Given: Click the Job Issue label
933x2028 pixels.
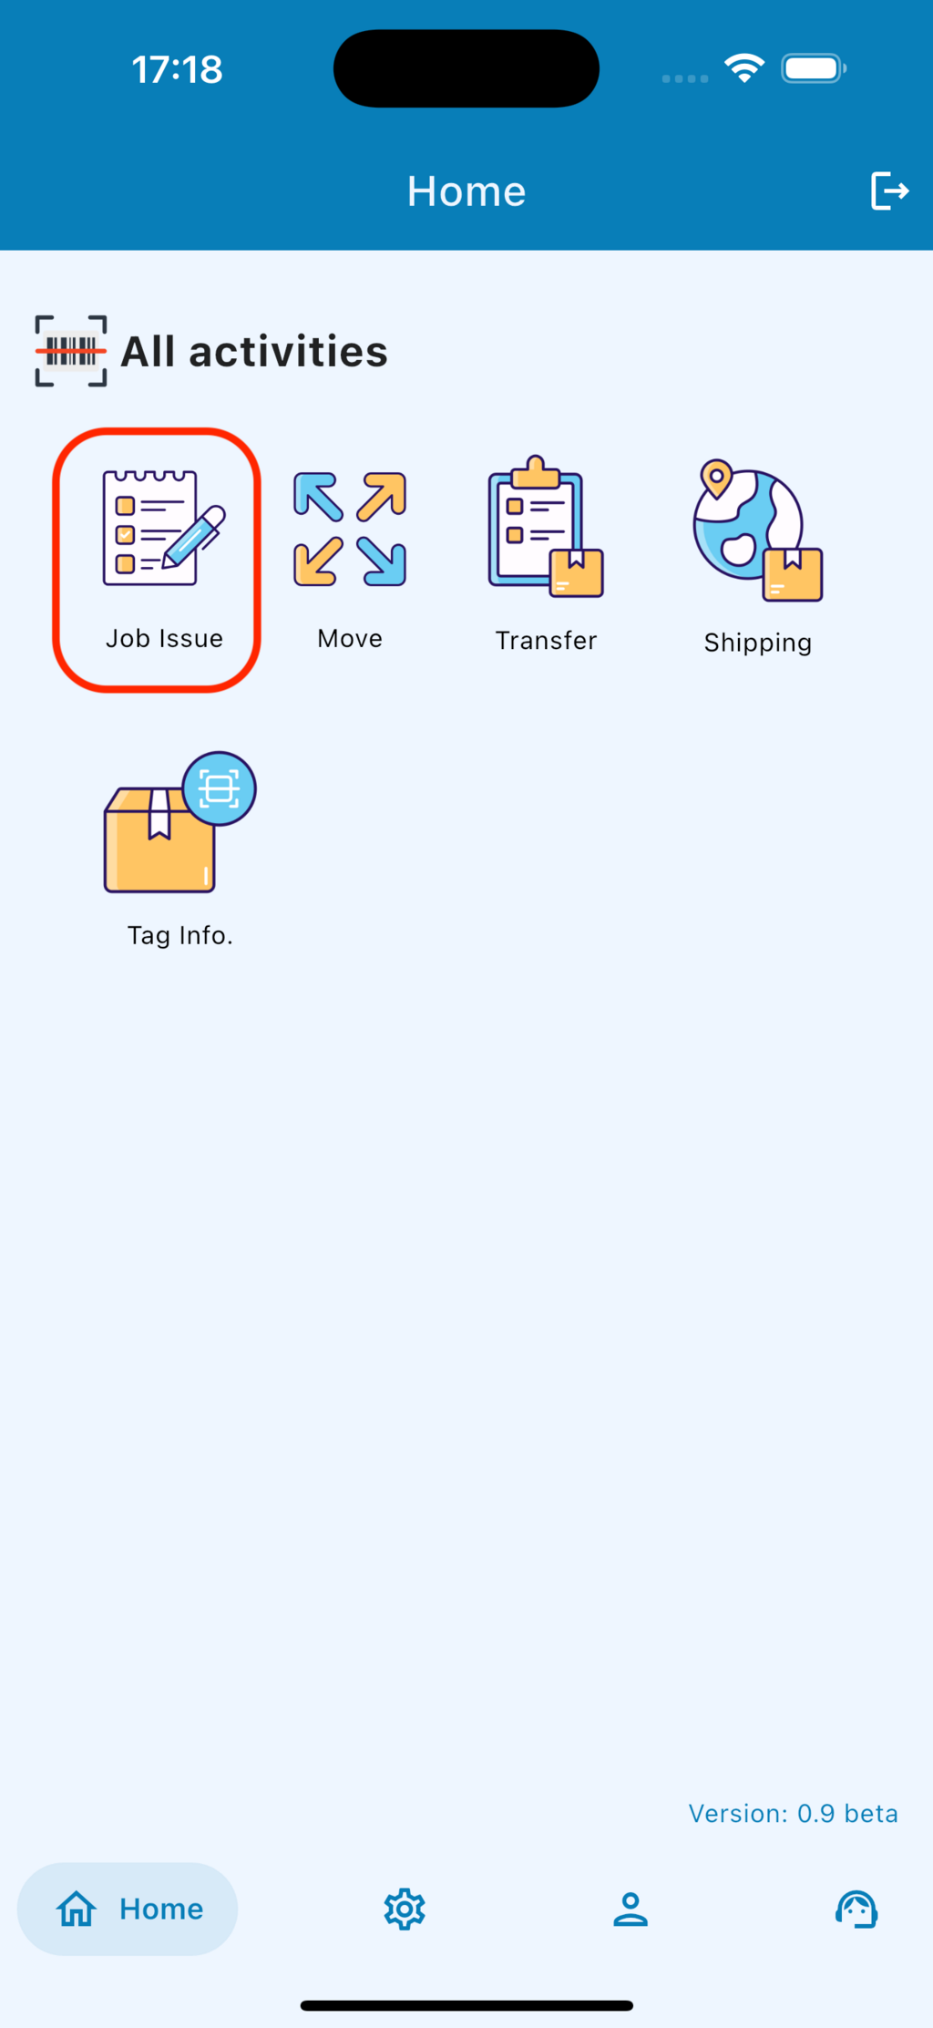Looking at the screenshot, I should click(164, 638).
